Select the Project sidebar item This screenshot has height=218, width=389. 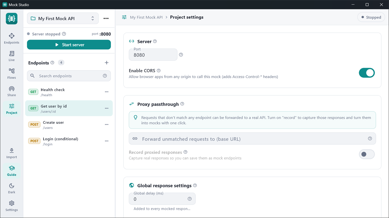pyautogui.click(x=12, y=109)
